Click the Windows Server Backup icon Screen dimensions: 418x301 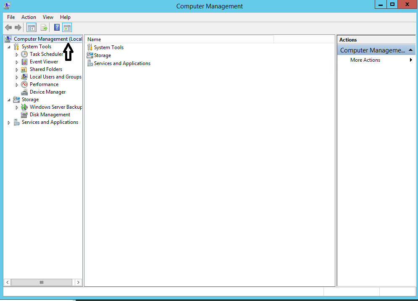pos(24,107)
